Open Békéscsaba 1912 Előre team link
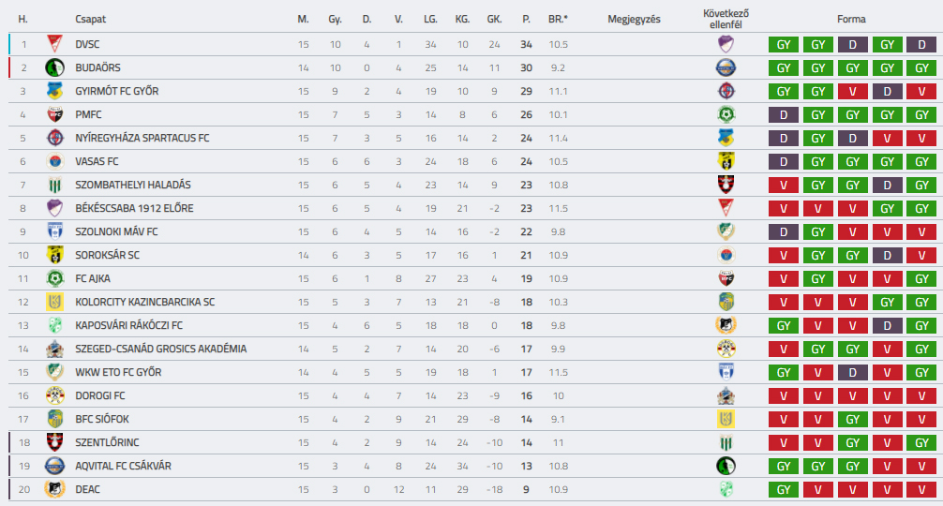Image resolution: width=943 pixels, height=506 pixels. click(x=134, y=208)
